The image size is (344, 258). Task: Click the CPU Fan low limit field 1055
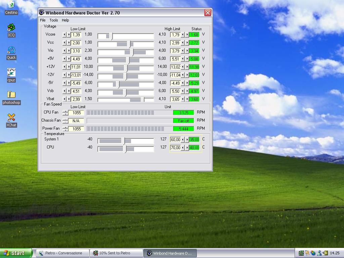pos(77,113)
